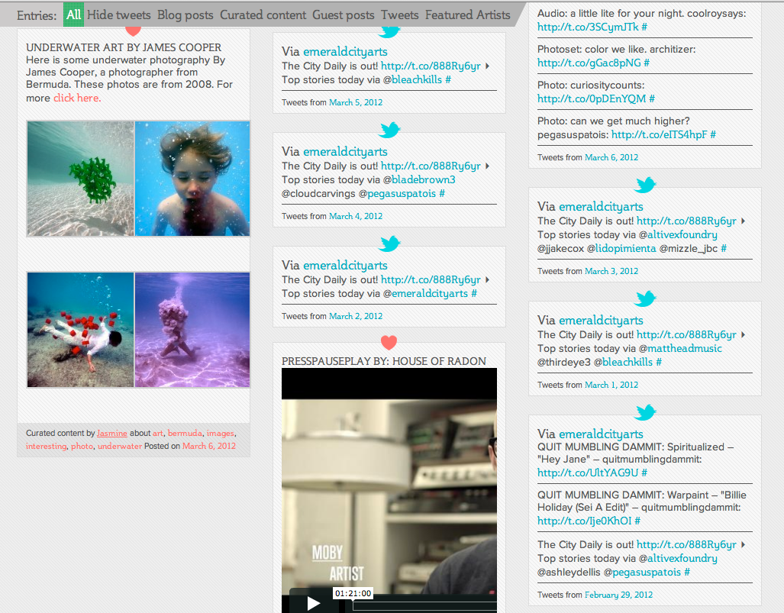This screenshot has width=784, height=613.
Task: Click the Twitter bird icon above the February 29 tweets
Action: click(646, 412)
